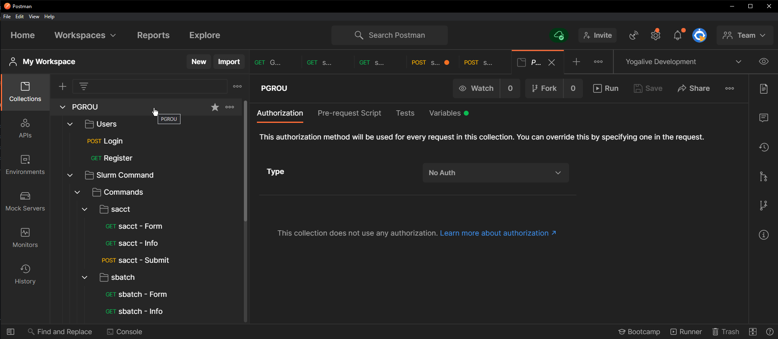Open the Collections sidebar panel

tap(25, 92)
